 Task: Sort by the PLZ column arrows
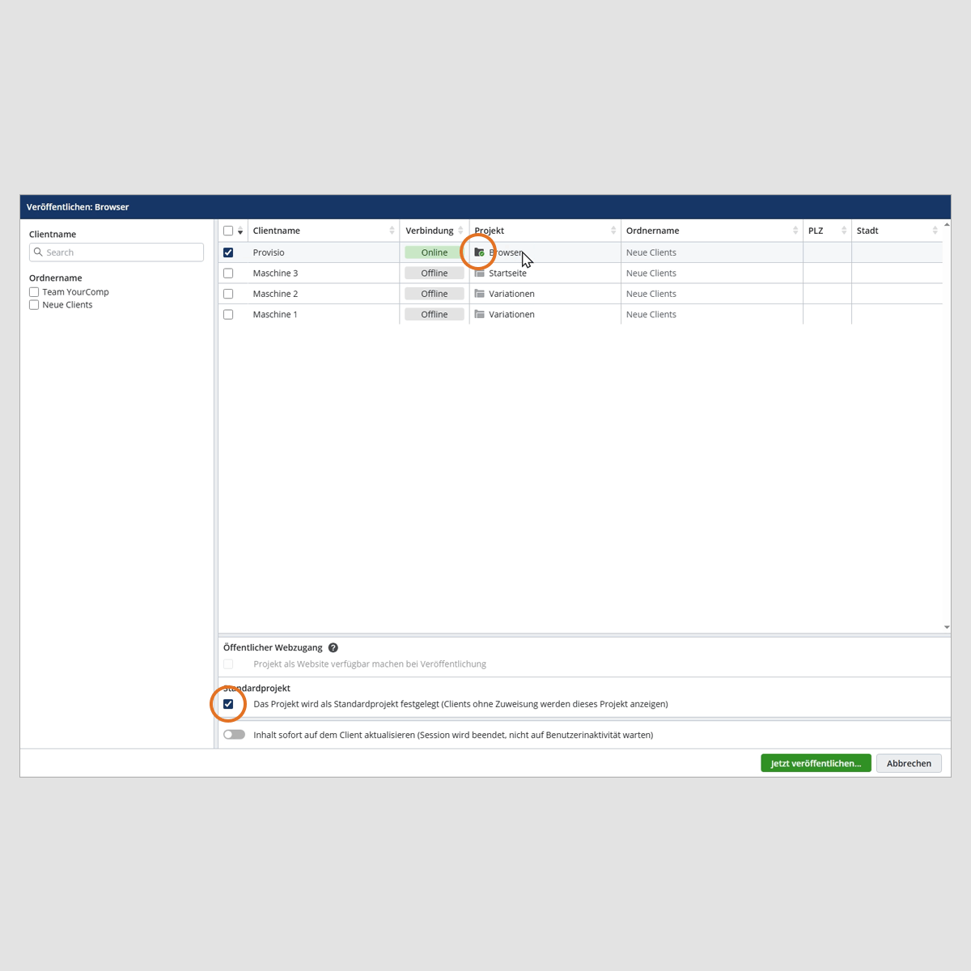[x=844, y=231]
